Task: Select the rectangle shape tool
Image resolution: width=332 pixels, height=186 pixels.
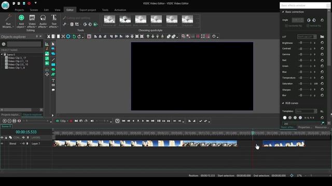Action: [53, 65]
